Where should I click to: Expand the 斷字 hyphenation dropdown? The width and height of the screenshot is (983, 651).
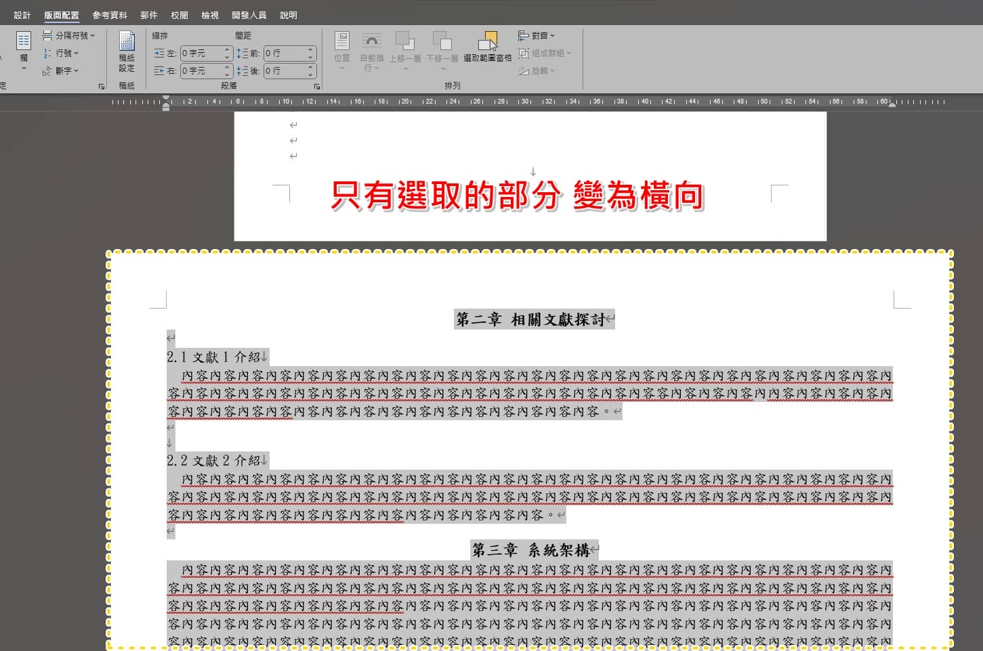pyautogui.click(x=62, y=70)
